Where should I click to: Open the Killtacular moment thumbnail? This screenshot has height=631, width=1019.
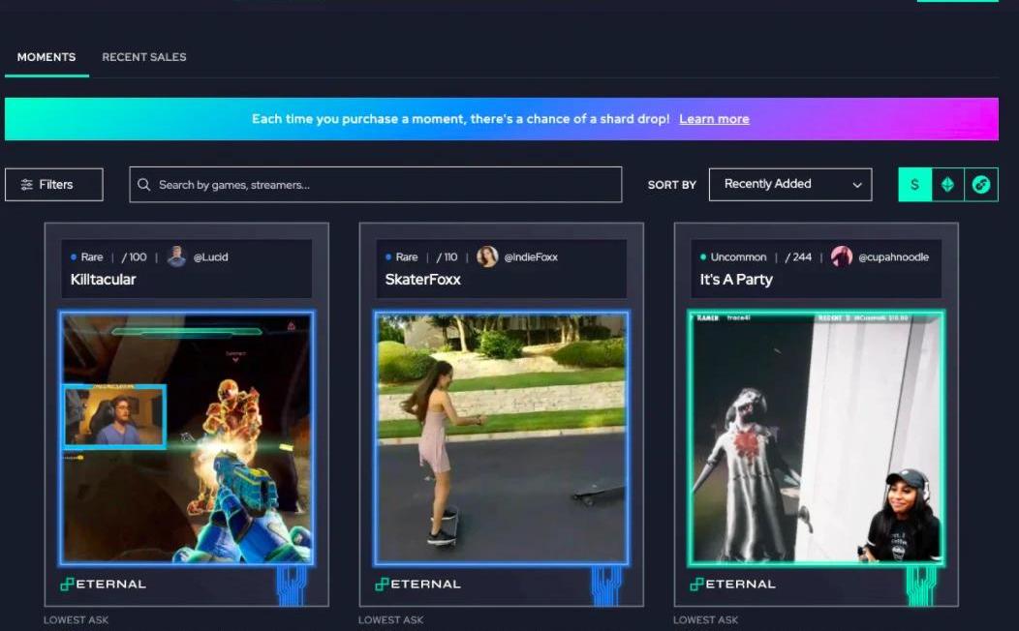coord(186,437)
